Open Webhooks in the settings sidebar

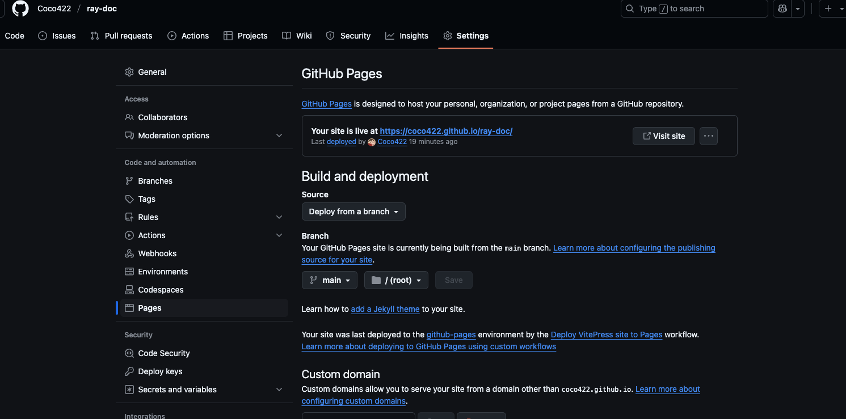coord(157,253)
